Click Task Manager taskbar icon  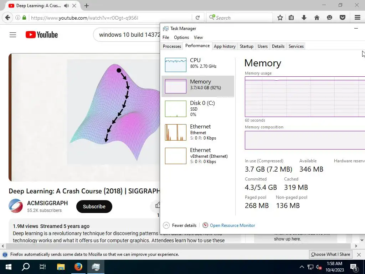[96, 267]
